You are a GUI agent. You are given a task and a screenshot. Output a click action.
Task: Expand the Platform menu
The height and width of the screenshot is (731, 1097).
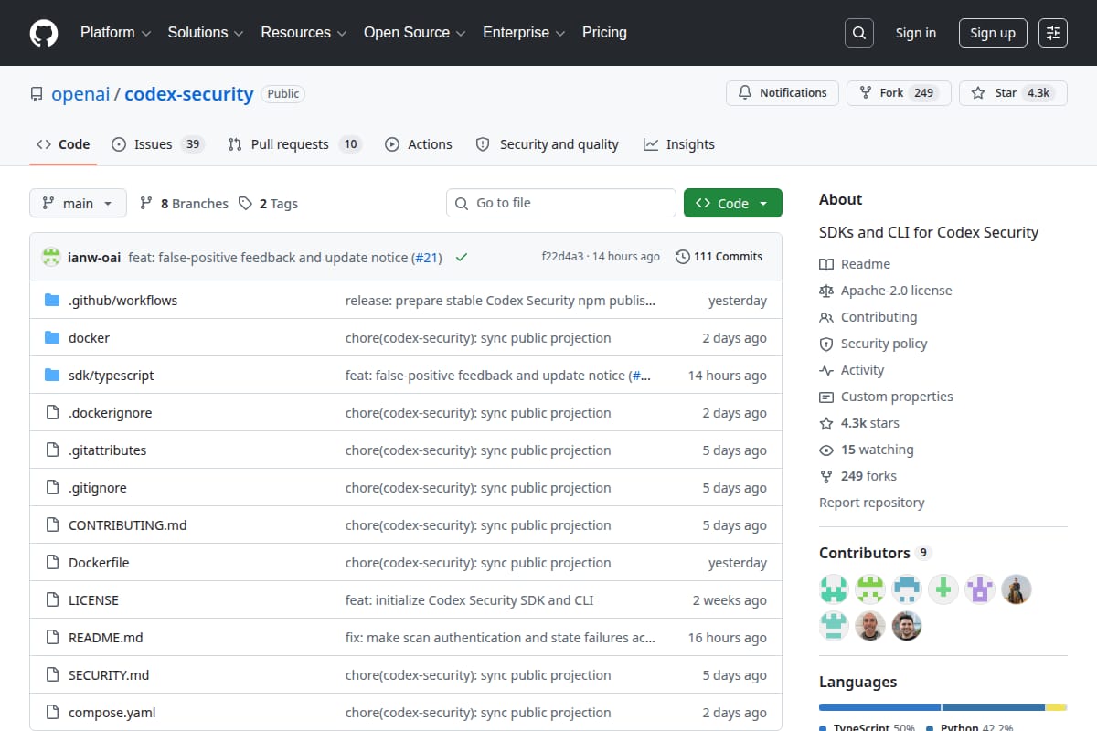115,33
